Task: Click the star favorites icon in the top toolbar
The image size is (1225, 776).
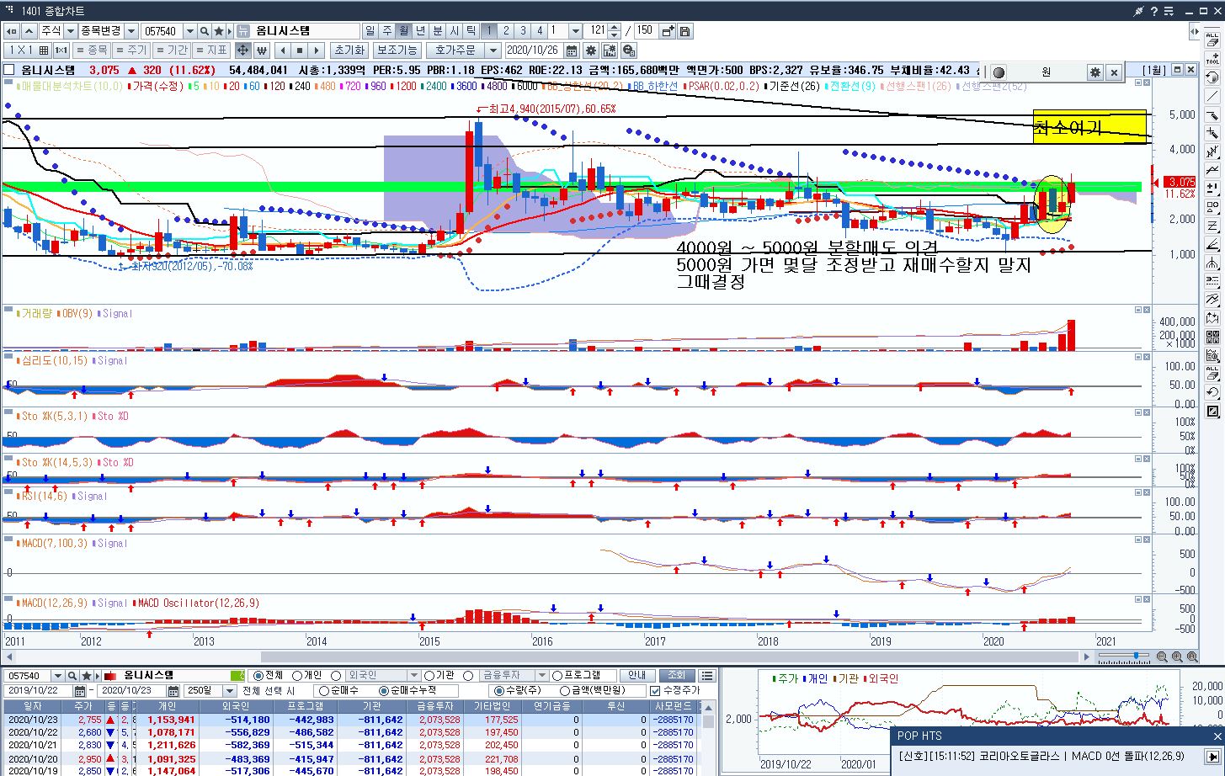Action: tap(218, 31)
